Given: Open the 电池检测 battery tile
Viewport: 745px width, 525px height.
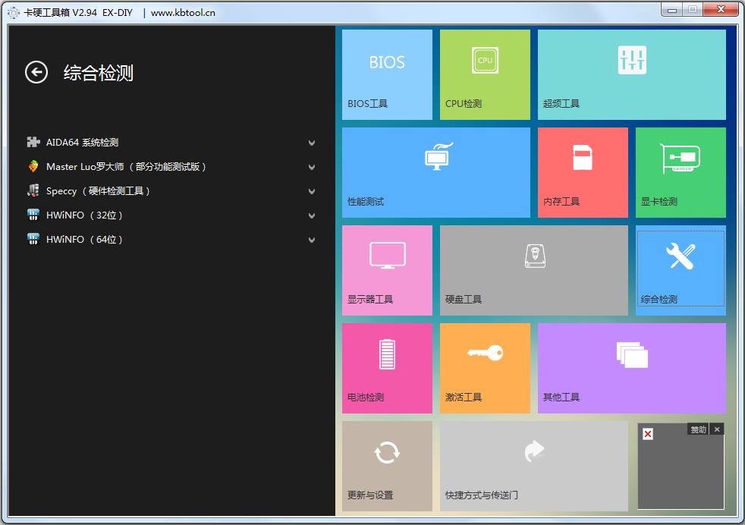Looking at the screenshot, I should tap(387, 368).
